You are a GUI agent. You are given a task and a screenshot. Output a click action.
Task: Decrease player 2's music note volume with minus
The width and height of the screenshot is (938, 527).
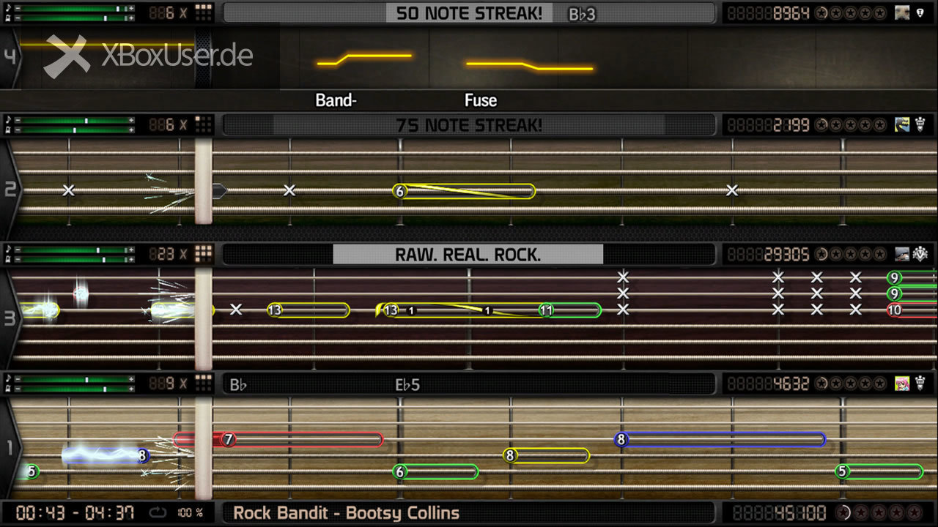coord(16,120)
